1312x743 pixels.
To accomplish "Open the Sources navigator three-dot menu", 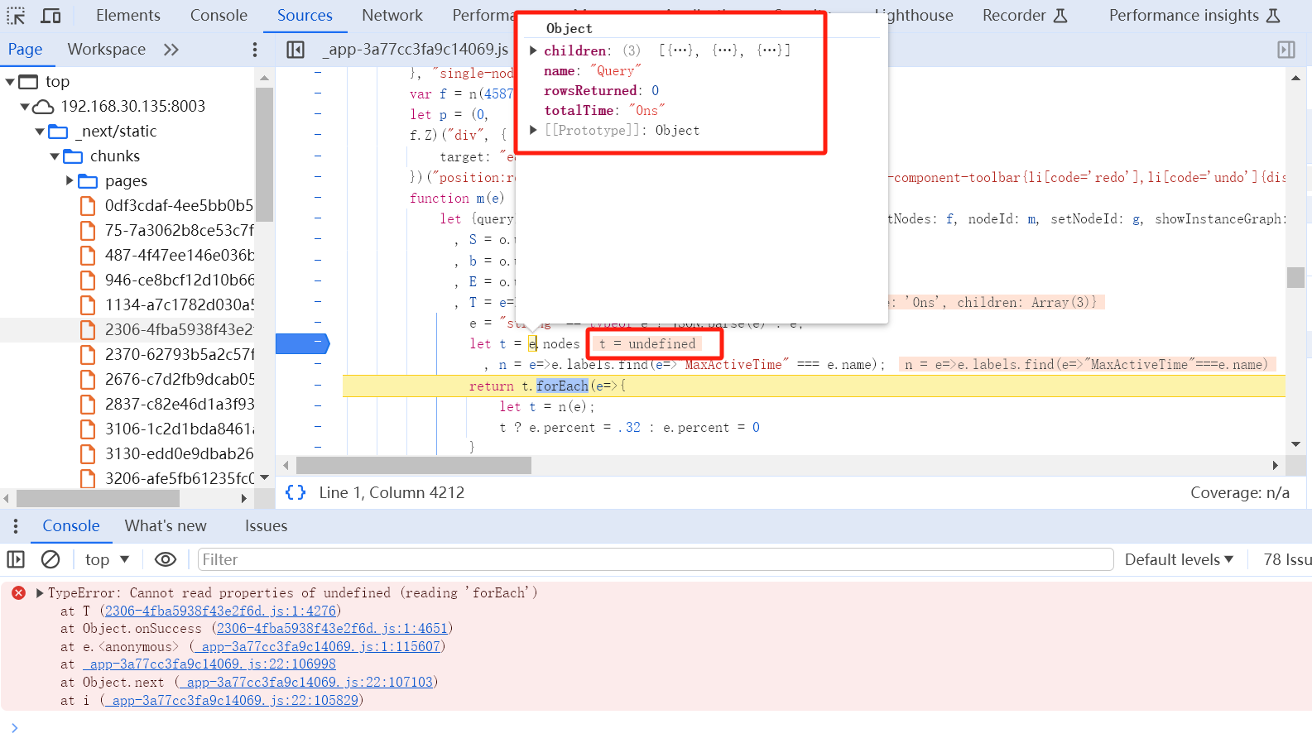I will (x=255, y=50).
